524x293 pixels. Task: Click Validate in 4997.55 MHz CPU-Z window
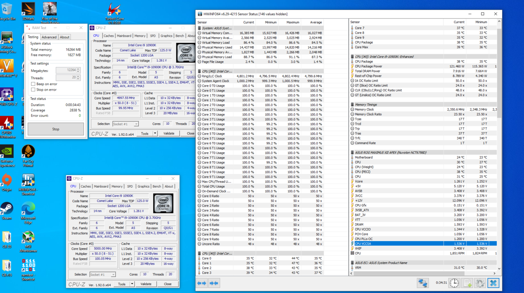(x=169, y=133)
